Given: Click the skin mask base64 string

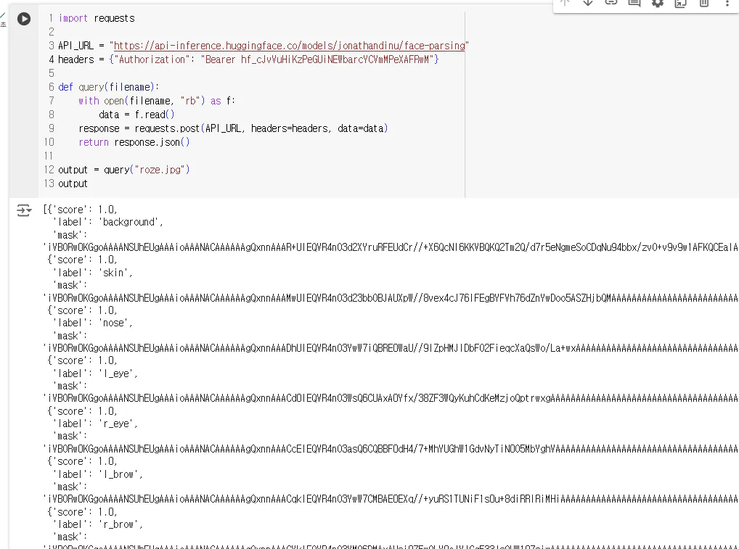Looking at the screenshot, I should pos(391,298).
